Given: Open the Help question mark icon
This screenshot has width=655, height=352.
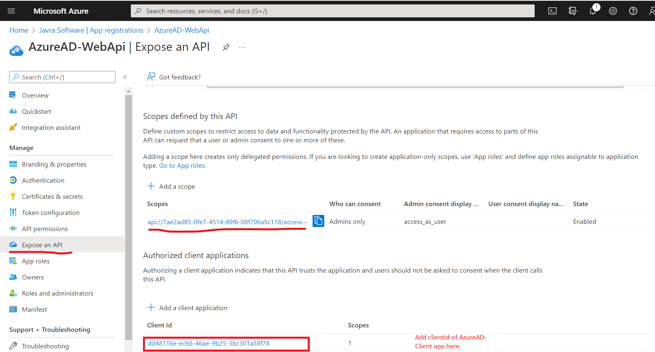Looking at the screenshot, I should click(633, 11).
